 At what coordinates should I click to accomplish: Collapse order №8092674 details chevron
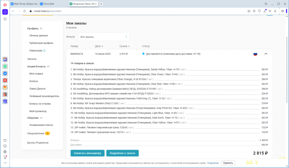[266, 54]
